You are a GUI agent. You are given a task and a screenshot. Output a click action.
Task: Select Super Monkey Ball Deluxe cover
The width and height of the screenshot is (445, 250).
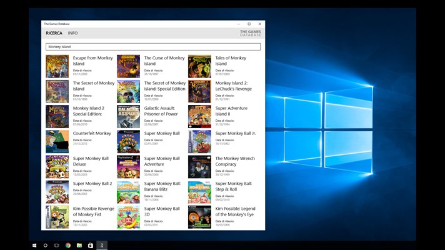tap(57, 167)
